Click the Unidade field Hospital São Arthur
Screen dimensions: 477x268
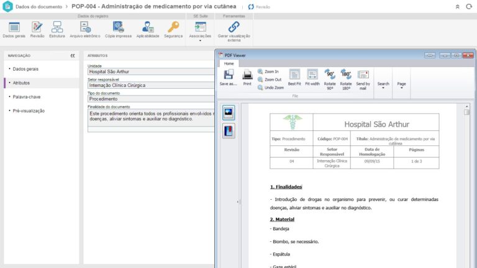pyautogui.click(x=149, y=71)
